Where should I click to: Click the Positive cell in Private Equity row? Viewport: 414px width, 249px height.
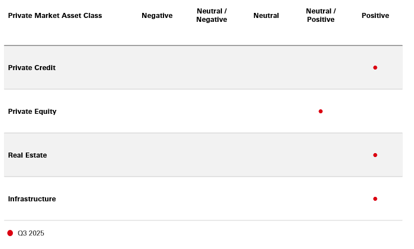(375, 111)
